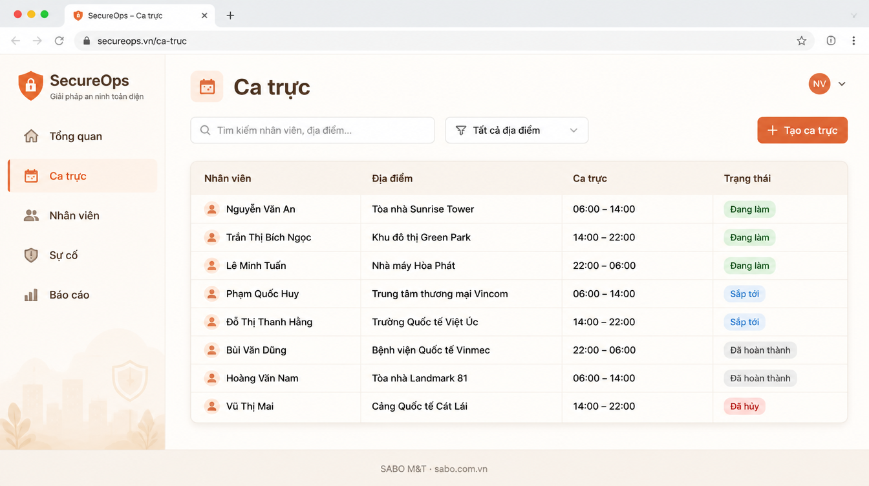Click the Nhân viên people icon
Viewport: 869px width, 486px height.
31,216
